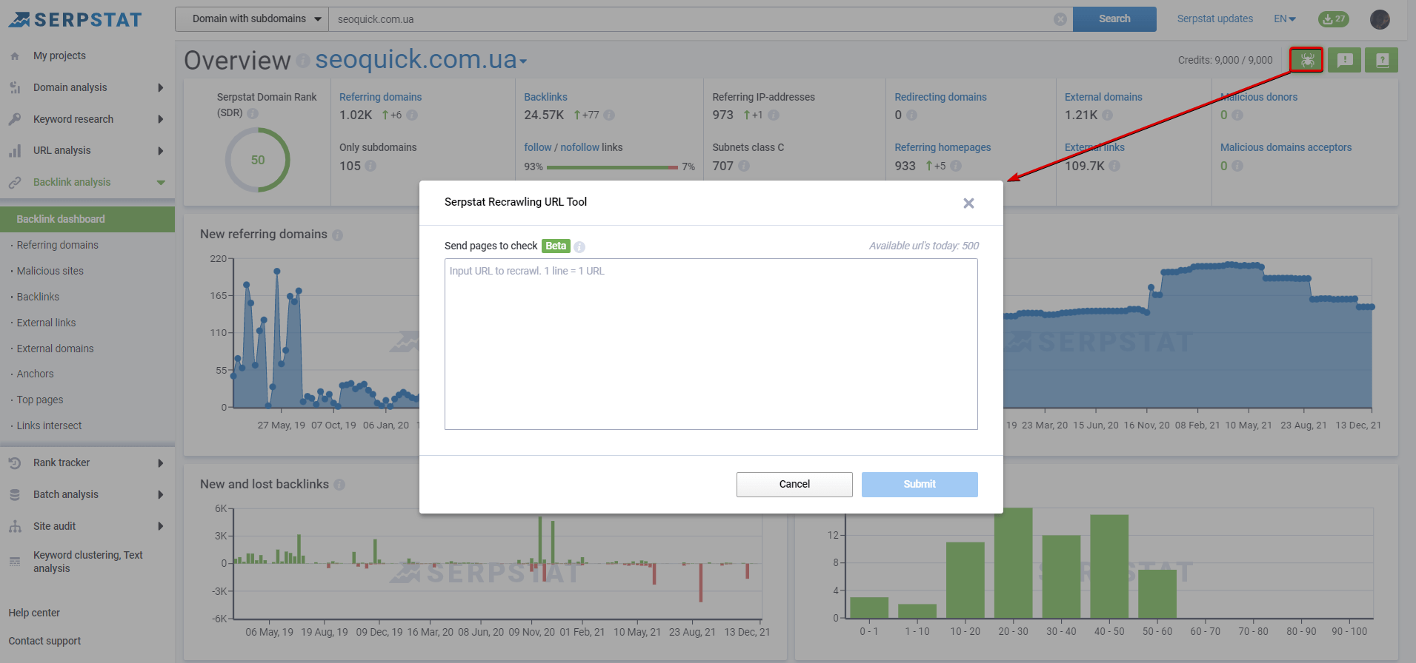The height and width of the screenshot is (663, 1416).
Task: Click info icon beside Send pages Beta
Action: pyautogui.click(x=579, y=247)
